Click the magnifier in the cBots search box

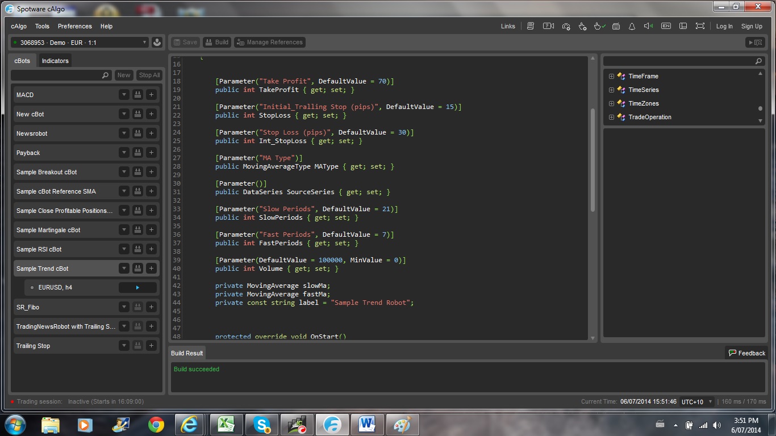(x=106, y=75)
